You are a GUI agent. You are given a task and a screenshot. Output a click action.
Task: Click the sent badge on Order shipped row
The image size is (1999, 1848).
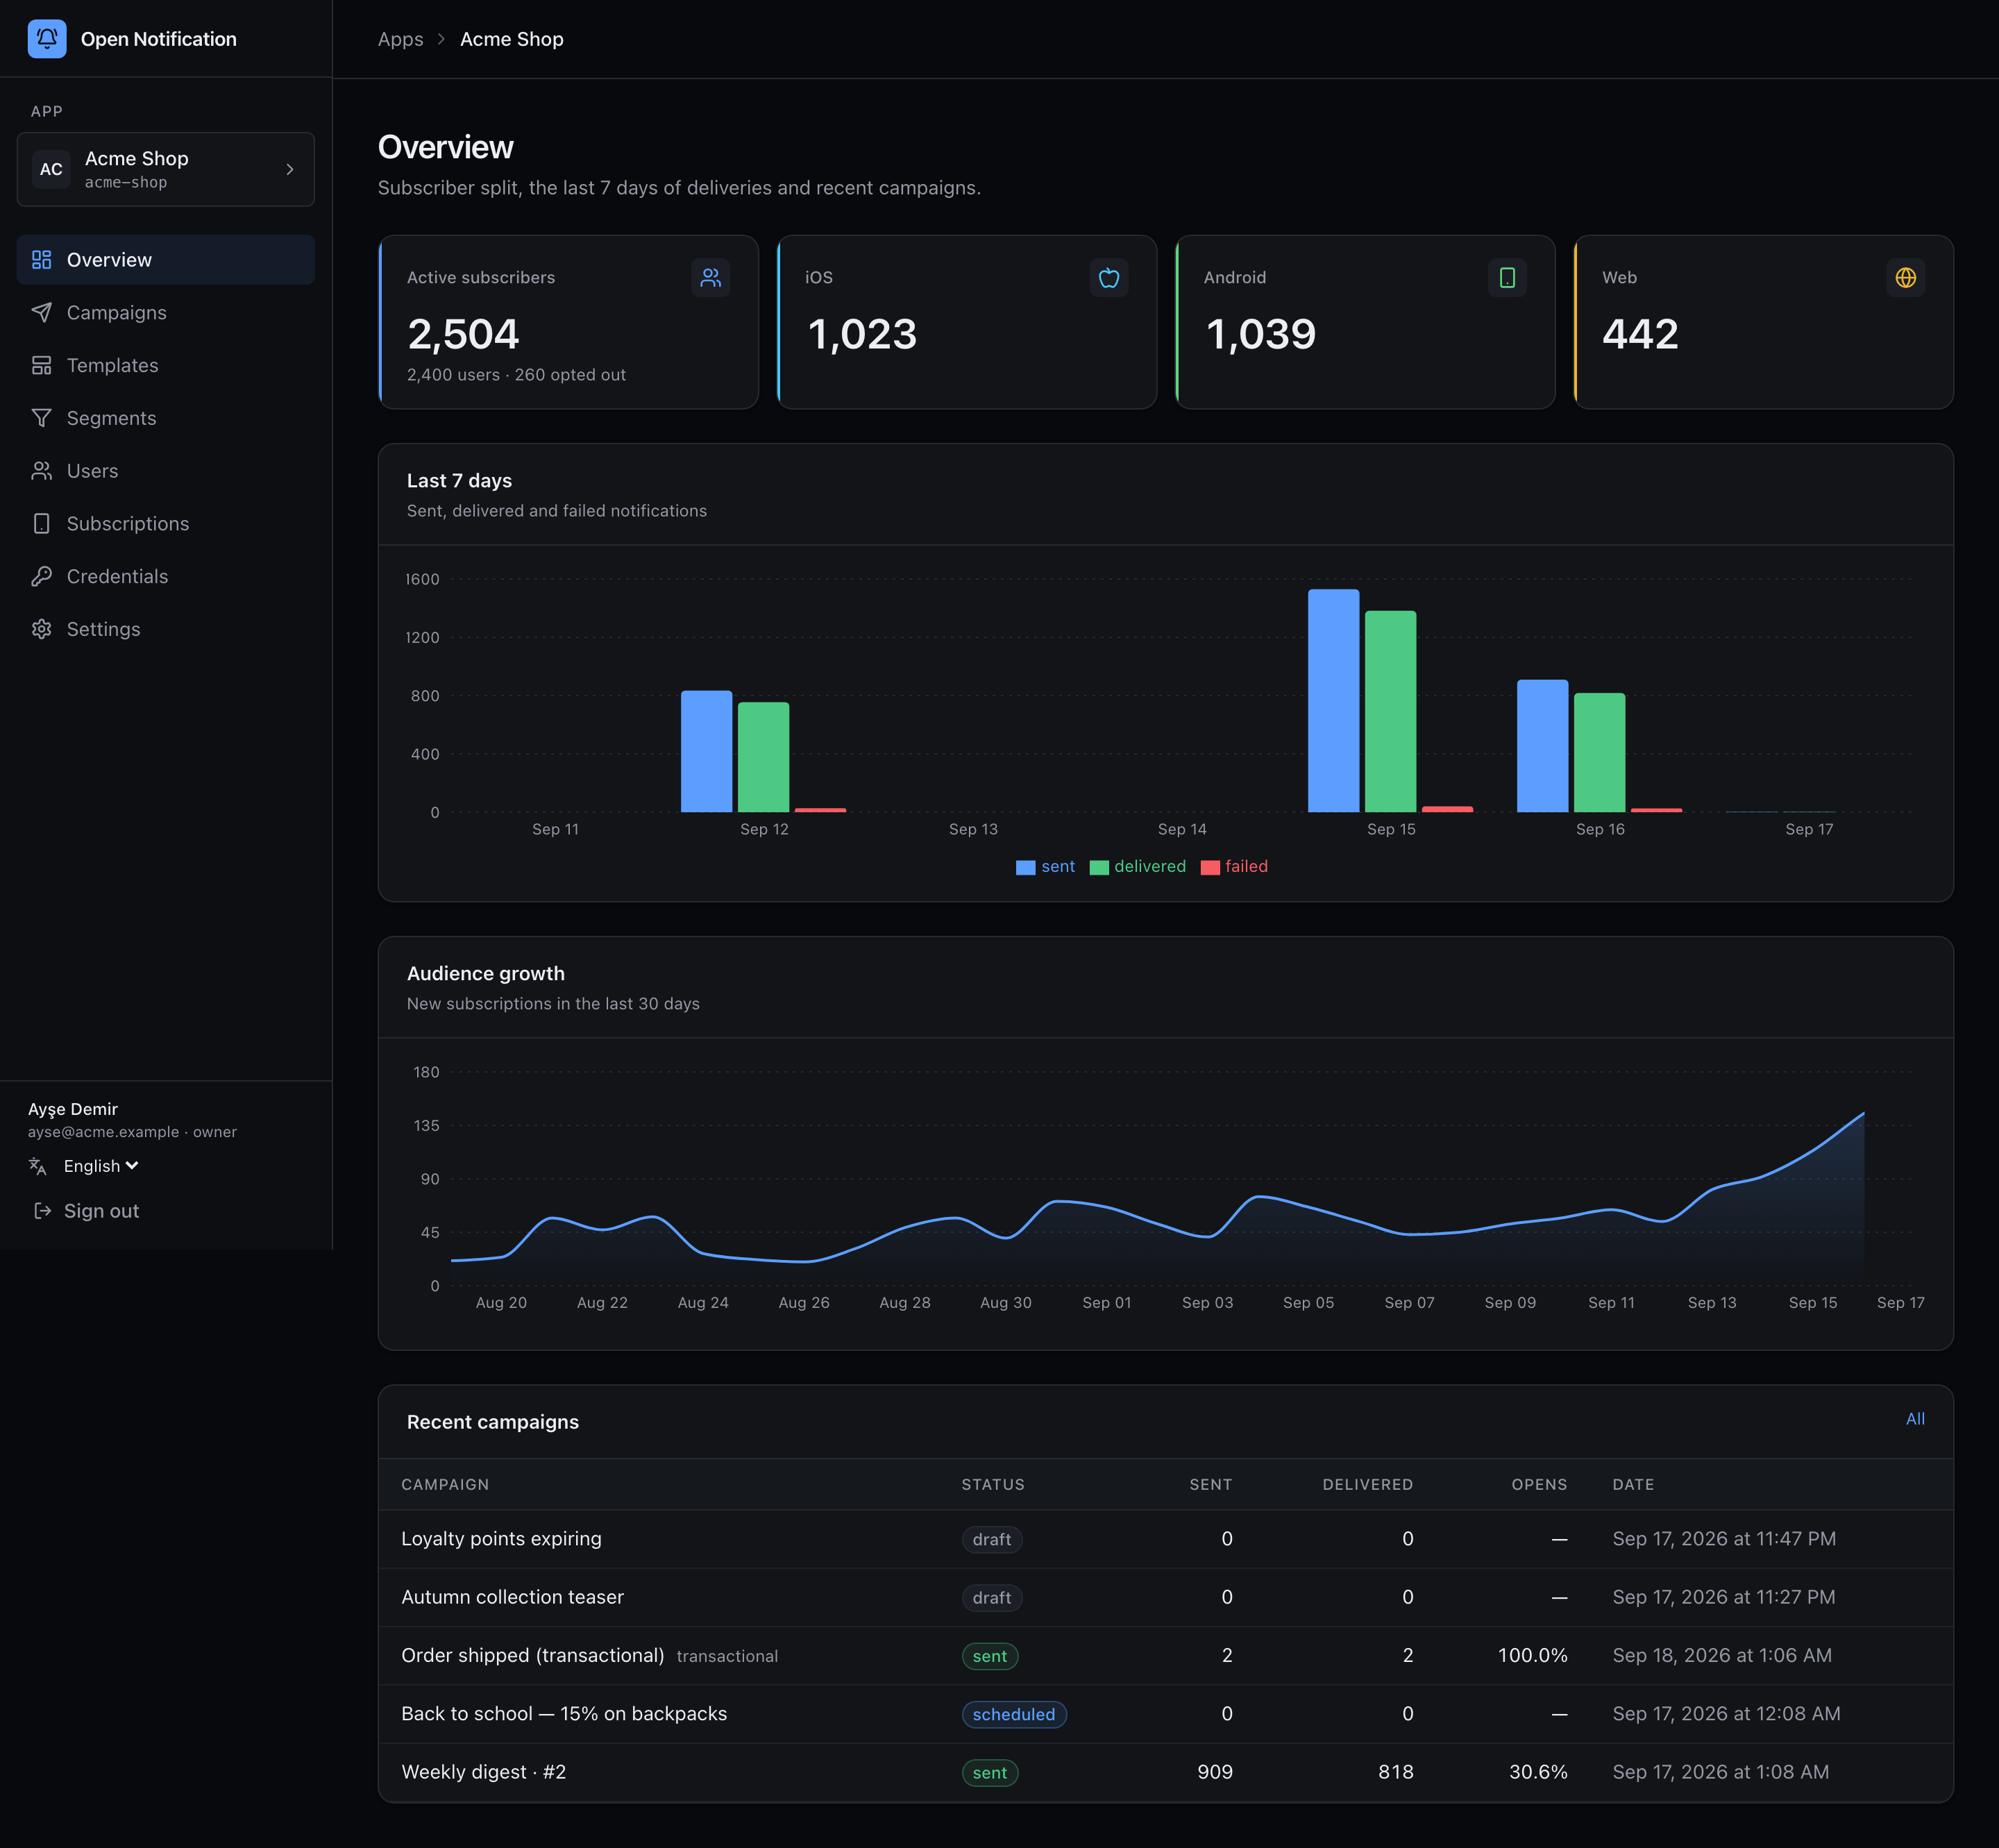[x=989, y=1657]
